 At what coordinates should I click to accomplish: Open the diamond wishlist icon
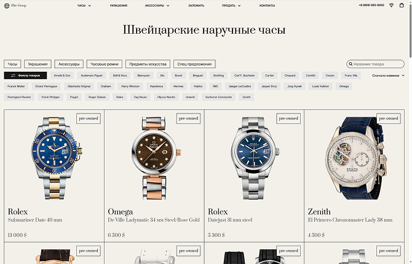(x=391, y=6)
